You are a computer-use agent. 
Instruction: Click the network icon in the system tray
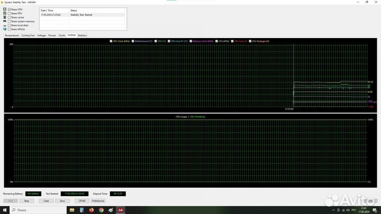tap(343, 210)
